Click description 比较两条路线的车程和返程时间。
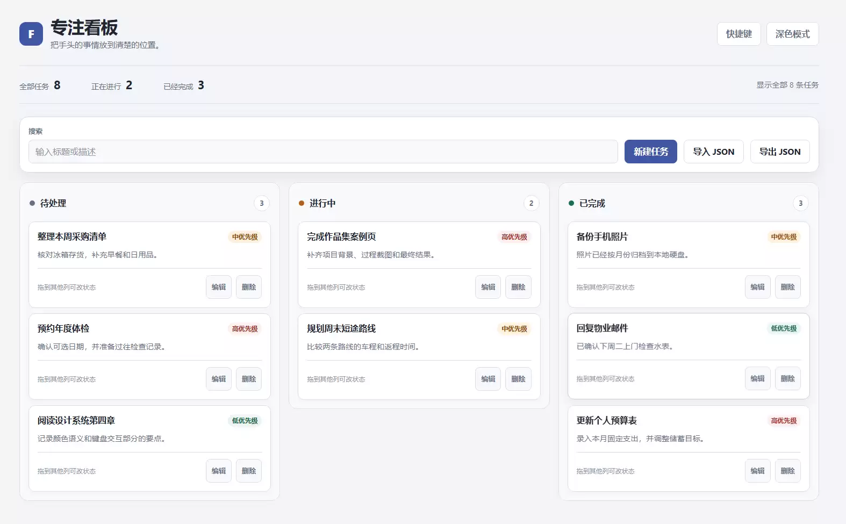The height and width of the screenshot is (524, 846). click(364, 347)
